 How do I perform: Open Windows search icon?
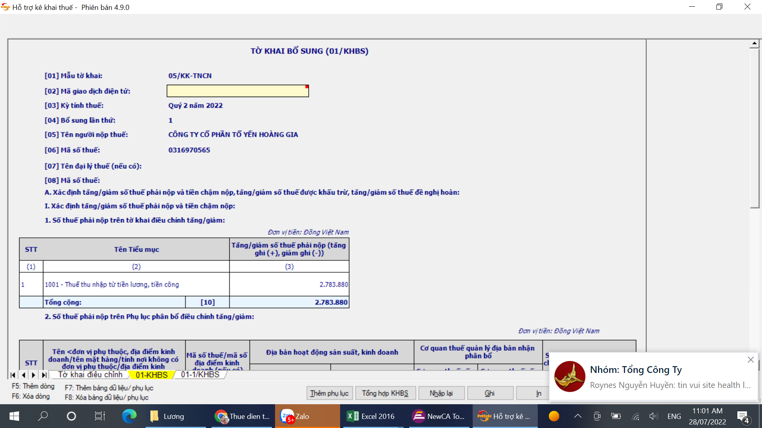point(43,416)
